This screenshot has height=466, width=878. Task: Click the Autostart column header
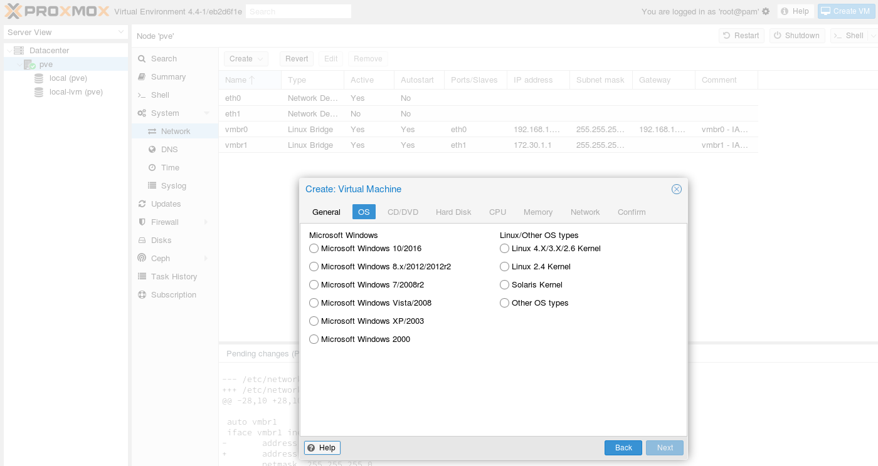(419, 80)
